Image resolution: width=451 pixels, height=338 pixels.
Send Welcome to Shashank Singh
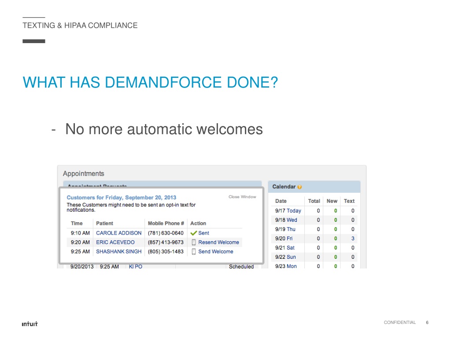click(216, 251)
